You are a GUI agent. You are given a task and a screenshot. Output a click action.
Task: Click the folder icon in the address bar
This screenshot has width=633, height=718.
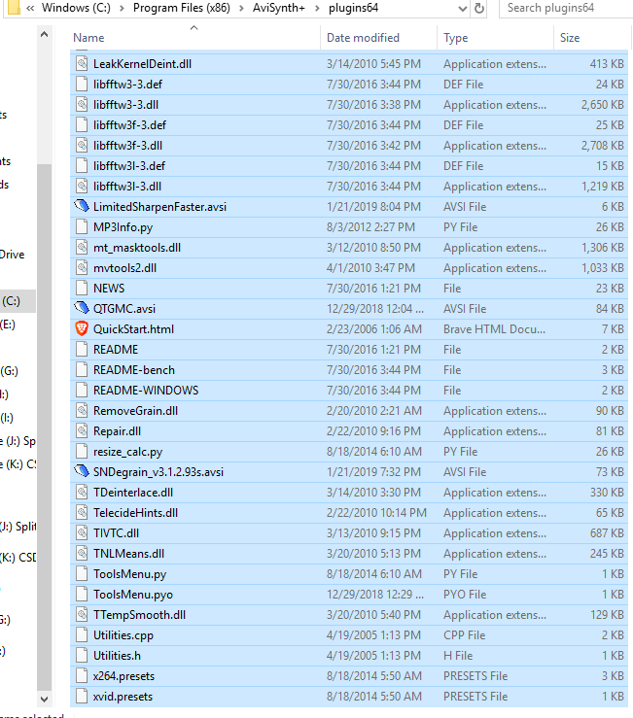14,8
